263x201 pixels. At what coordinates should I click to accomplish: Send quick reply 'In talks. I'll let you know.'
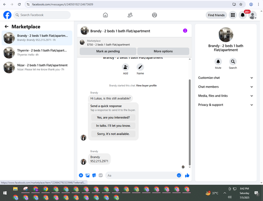click(x=113, y=125)
